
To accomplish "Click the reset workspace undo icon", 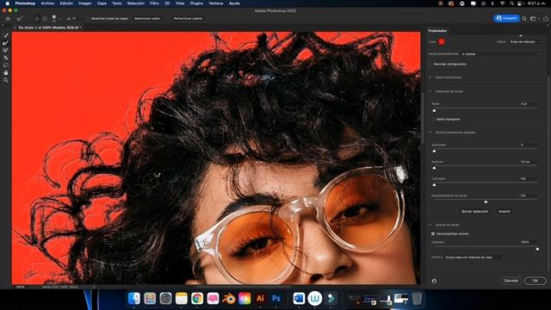I will [434, 281].
